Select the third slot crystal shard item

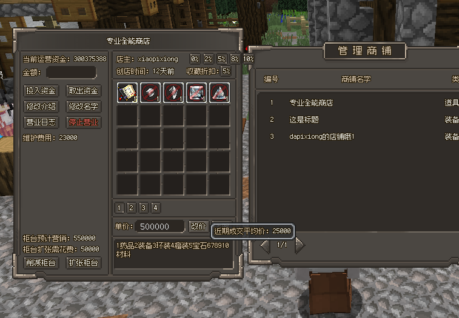pos(173,93)
